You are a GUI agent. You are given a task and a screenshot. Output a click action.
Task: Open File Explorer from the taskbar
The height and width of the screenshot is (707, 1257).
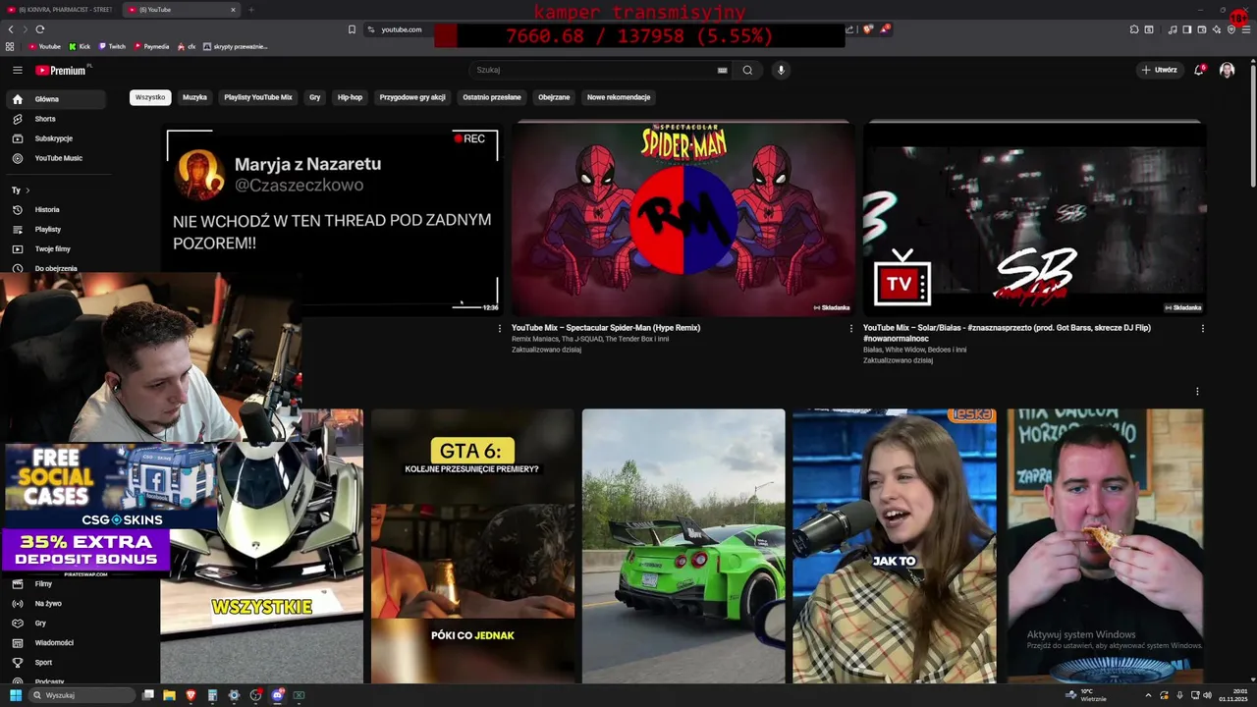(x=169, y=695)
